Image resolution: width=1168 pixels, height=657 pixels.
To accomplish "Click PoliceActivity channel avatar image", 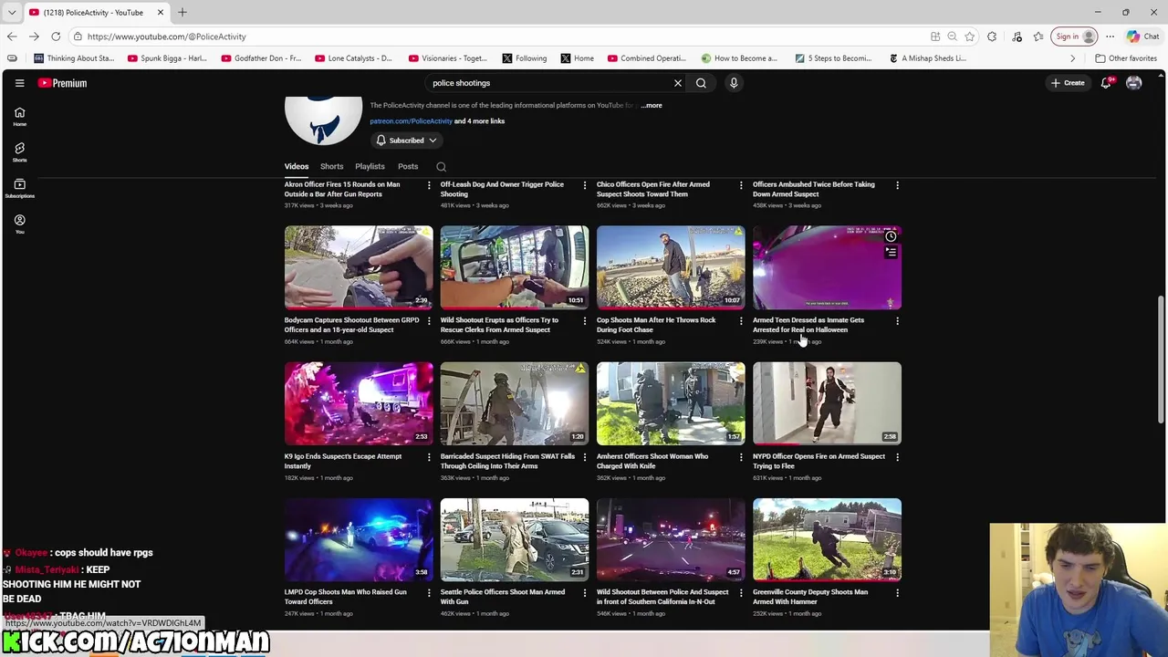I will (323, 119).
